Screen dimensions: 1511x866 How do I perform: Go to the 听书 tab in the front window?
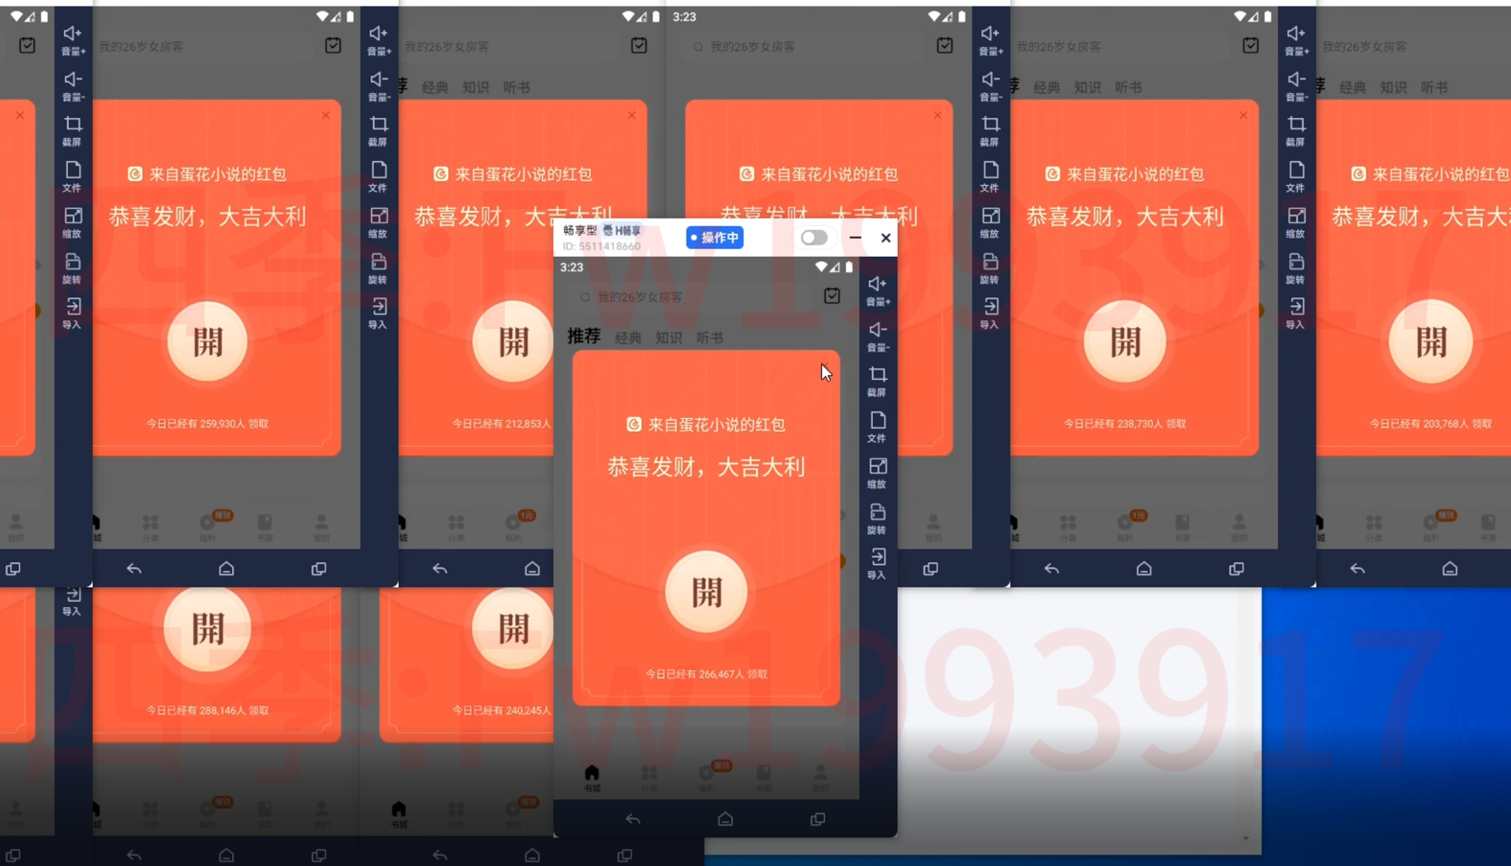coord(710,338)
